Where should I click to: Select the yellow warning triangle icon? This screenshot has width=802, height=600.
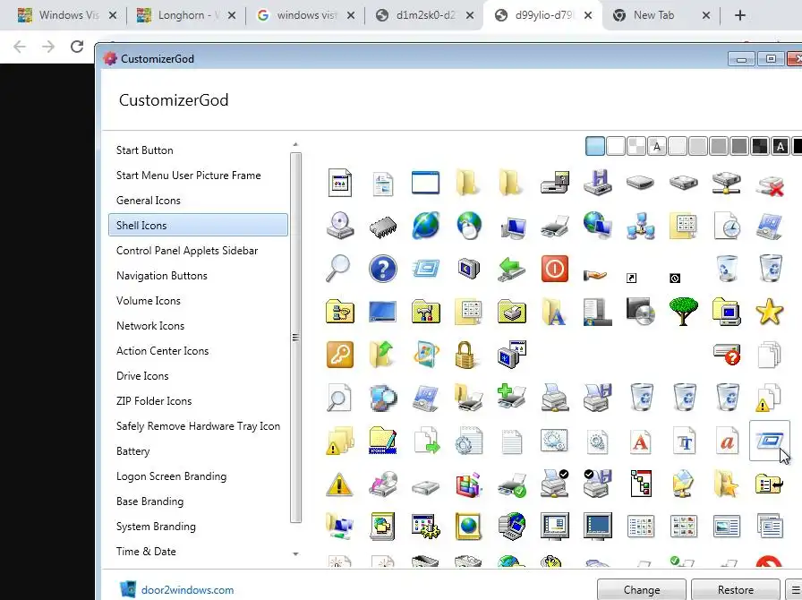click(x=339, y=484)
